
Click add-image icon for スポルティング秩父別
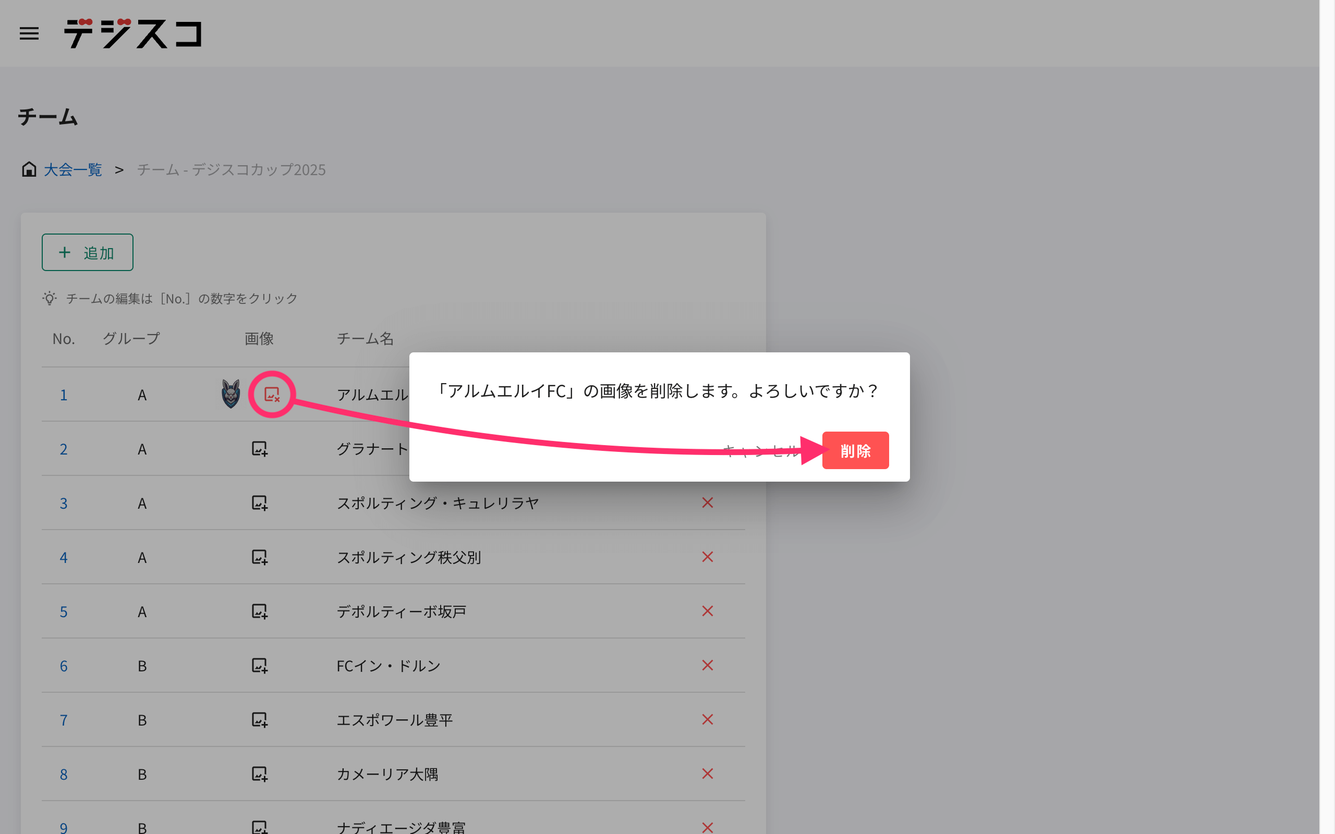click(259, 557)
